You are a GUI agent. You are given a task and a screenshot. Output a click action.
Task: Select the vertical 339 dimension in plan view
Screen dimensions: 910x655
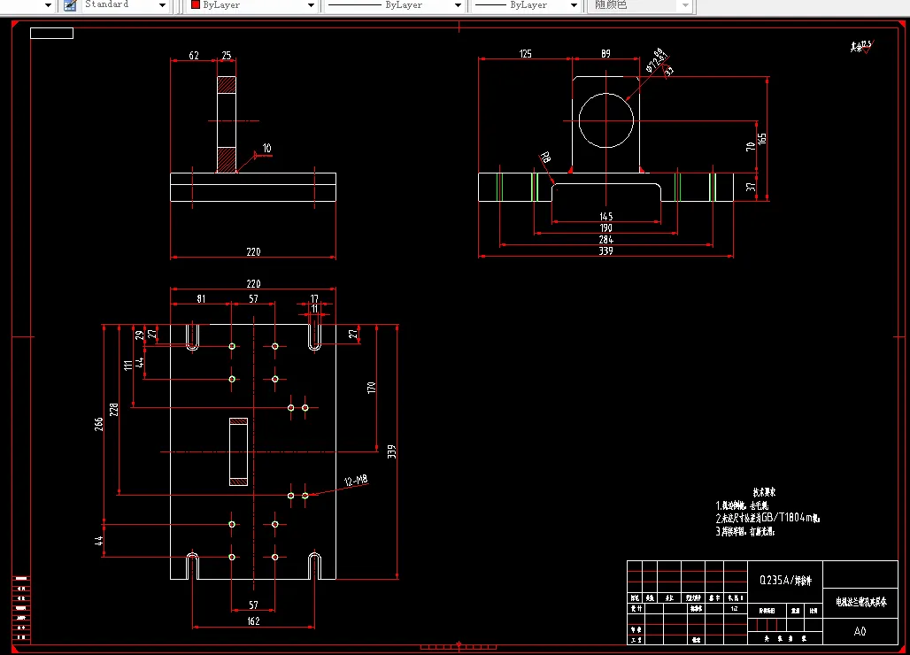coord(392,452)
